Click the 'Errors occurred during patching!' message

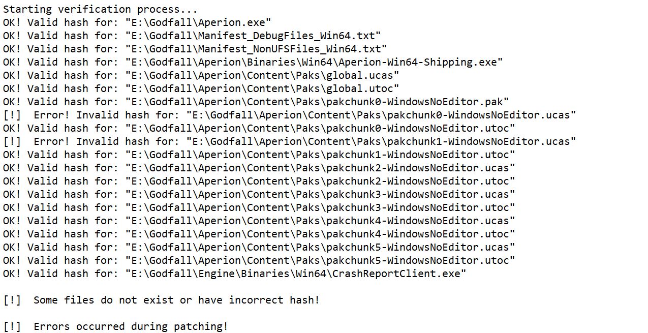(116, 326)
